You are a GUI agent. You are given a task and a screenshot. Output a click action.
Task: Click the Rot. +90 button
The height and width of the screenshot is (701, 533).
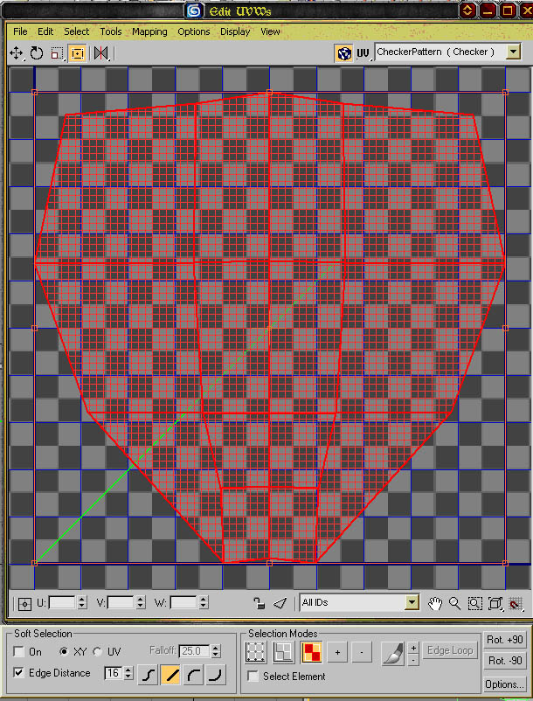pos(506,641)
